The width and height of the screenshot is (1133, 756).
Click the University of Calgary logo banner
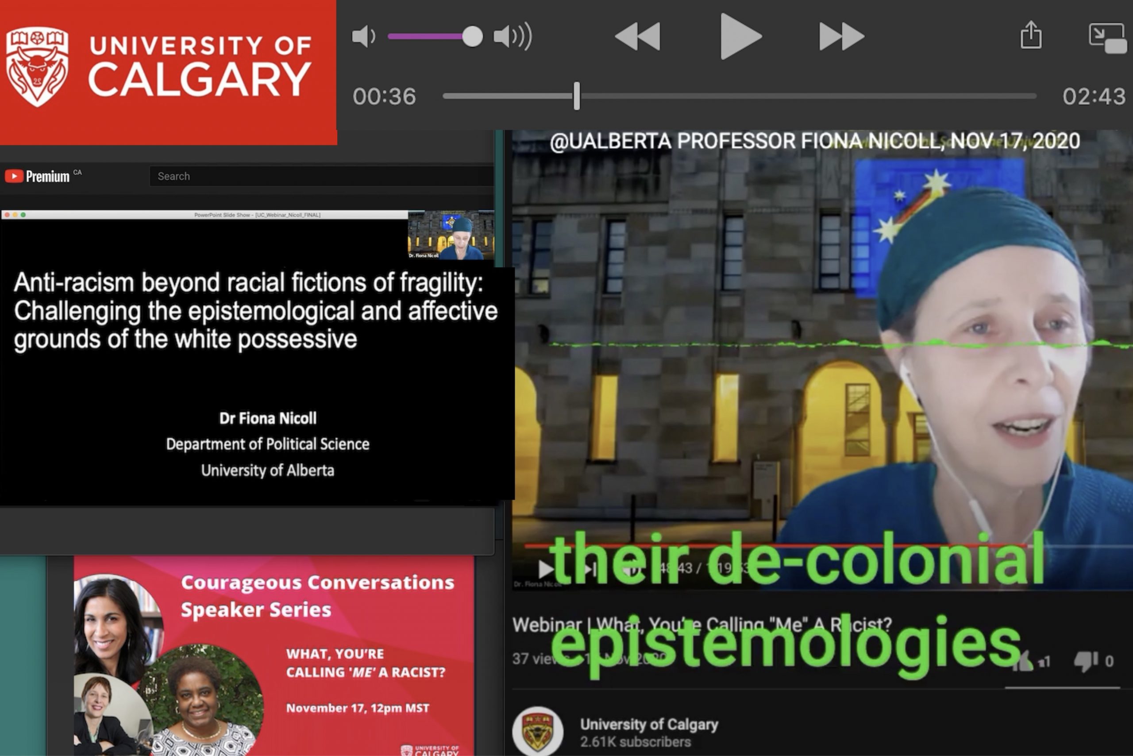[168, 71]
